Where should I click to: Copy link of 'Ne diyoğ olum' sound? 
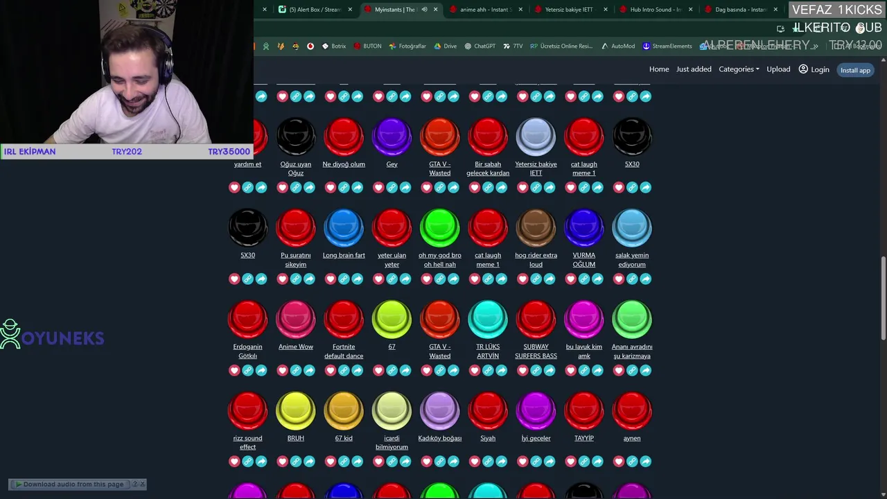coord(344,187)
